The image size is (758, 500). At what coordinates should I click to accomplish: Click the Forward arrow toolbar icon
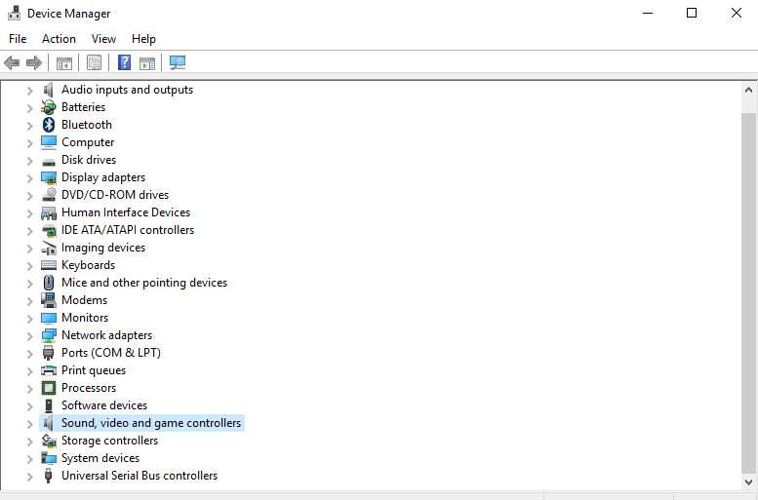pyautogui.click(x=34, y=62)
